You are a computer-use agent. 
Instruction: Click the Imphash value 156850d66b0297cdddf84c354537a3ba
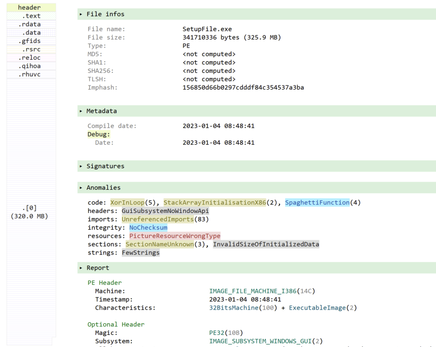click(243, 88)
